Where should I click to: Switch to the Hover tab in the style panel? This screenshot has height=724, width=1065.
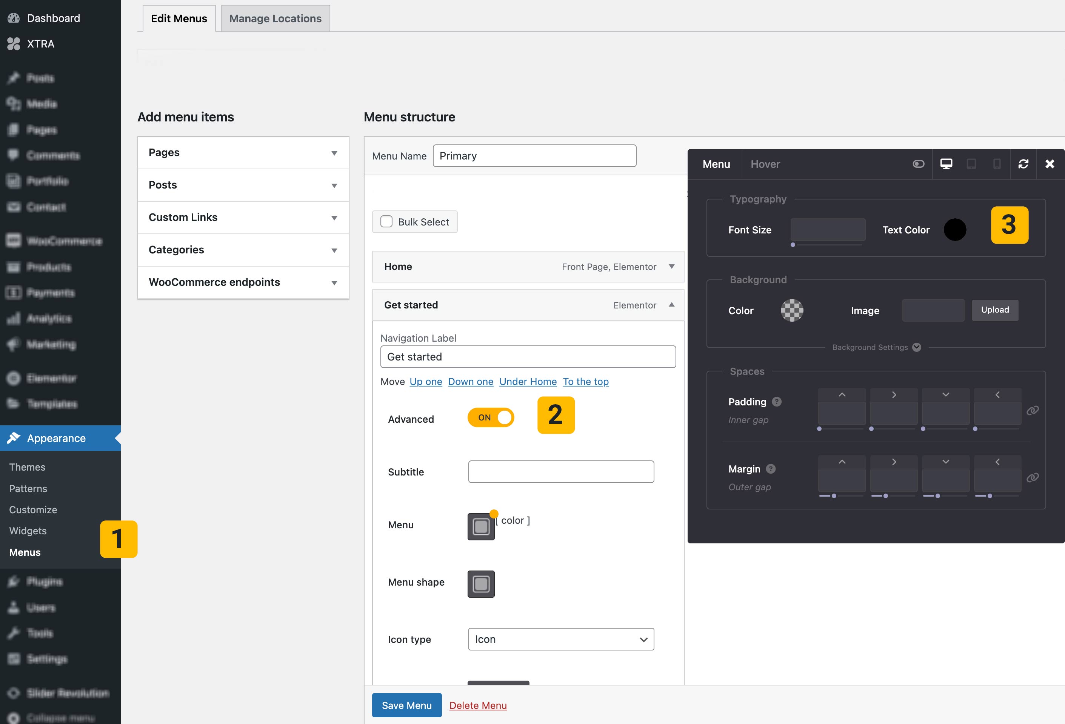[x=765, y=164]
